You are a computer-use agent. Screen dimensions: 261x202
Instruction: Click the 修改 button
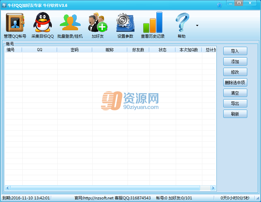pos(235,72)
